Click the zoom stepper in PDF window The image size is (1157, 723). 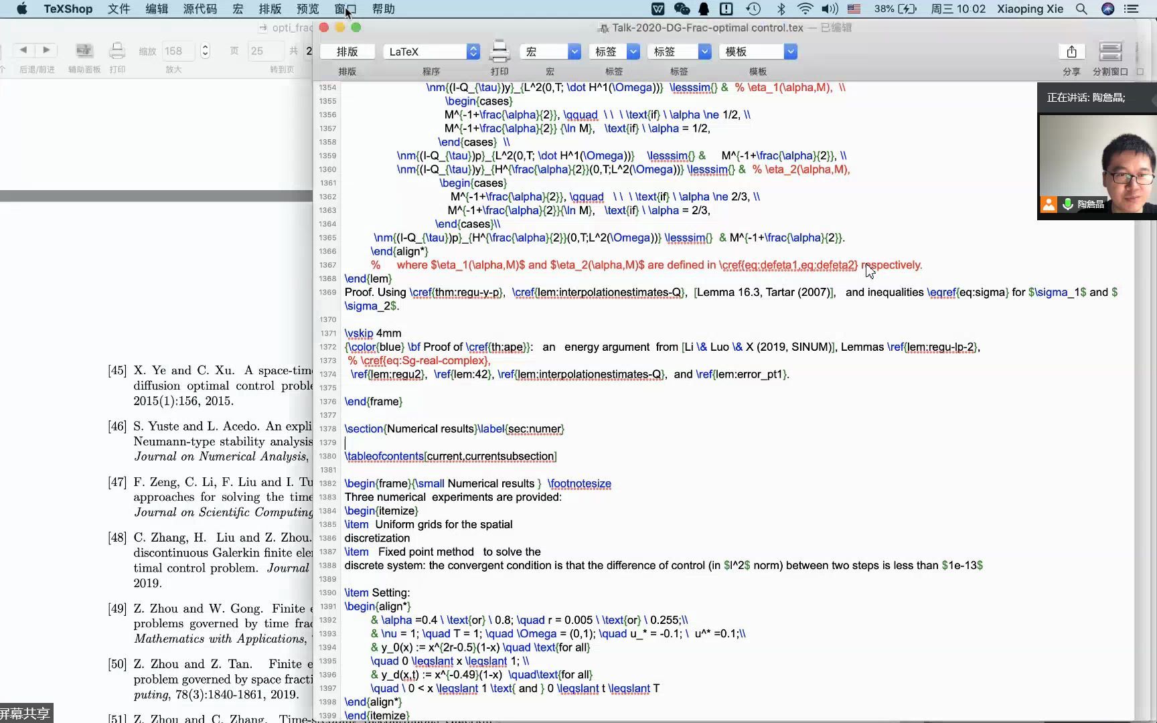point(205,51)
